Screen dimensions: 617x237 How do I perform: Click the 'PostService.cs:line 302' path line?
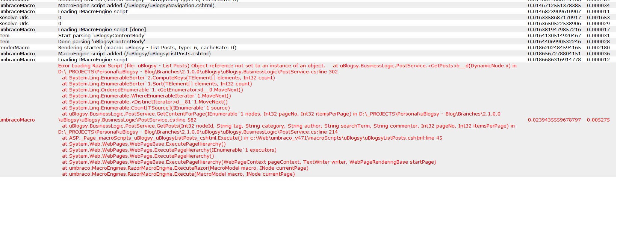(x=198, y=72)
